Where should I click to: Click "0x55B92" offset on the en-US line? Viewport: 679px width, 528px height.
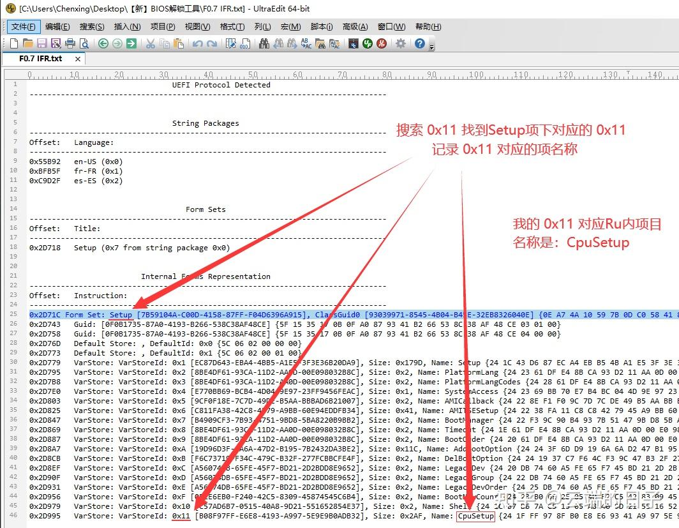click(45, 162)
